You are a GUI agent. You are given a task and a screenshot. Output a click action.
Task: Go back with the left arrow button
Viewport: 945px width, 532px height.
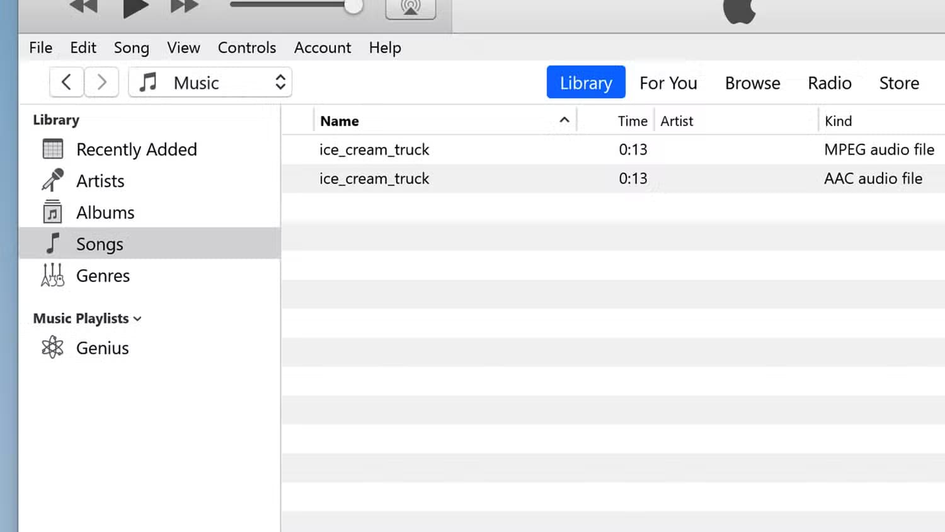tap(67, 83)
